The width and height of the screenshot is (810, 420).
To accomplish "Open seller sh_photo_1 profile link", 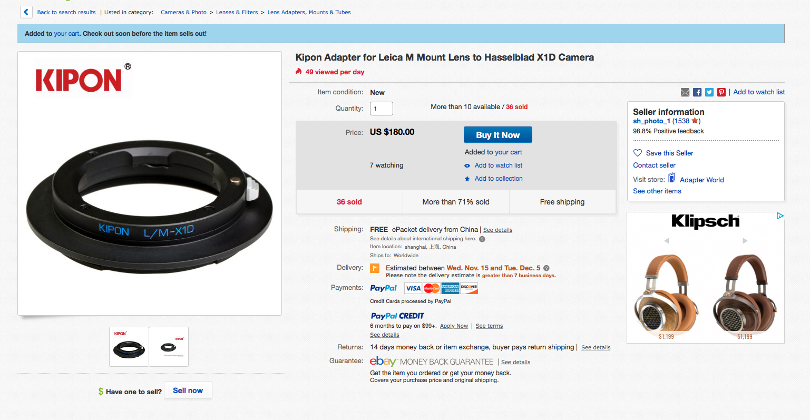I will tap(651, 121).
